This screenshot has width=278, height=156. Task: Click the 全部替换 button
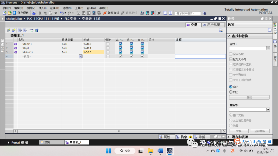click(259, 131)
